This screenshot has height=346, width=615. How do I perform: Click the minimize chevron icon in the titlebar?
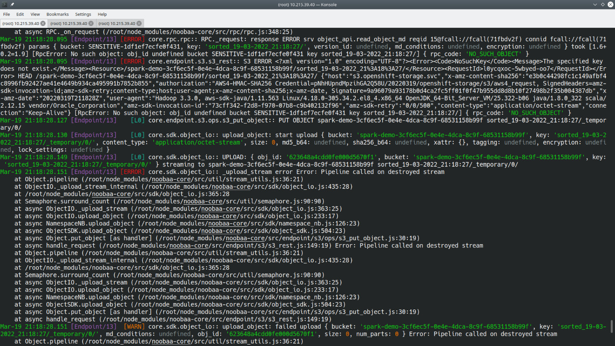click(595, 4)
